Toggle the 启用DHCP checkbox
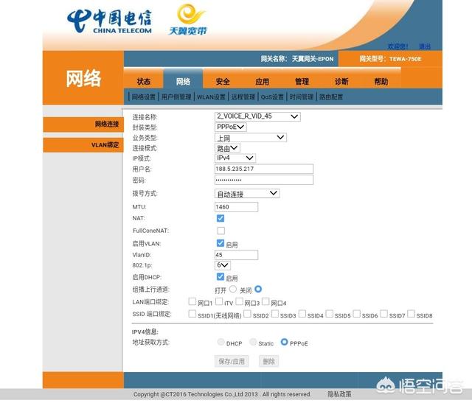 pyautogui.click(x=221, y=277)
